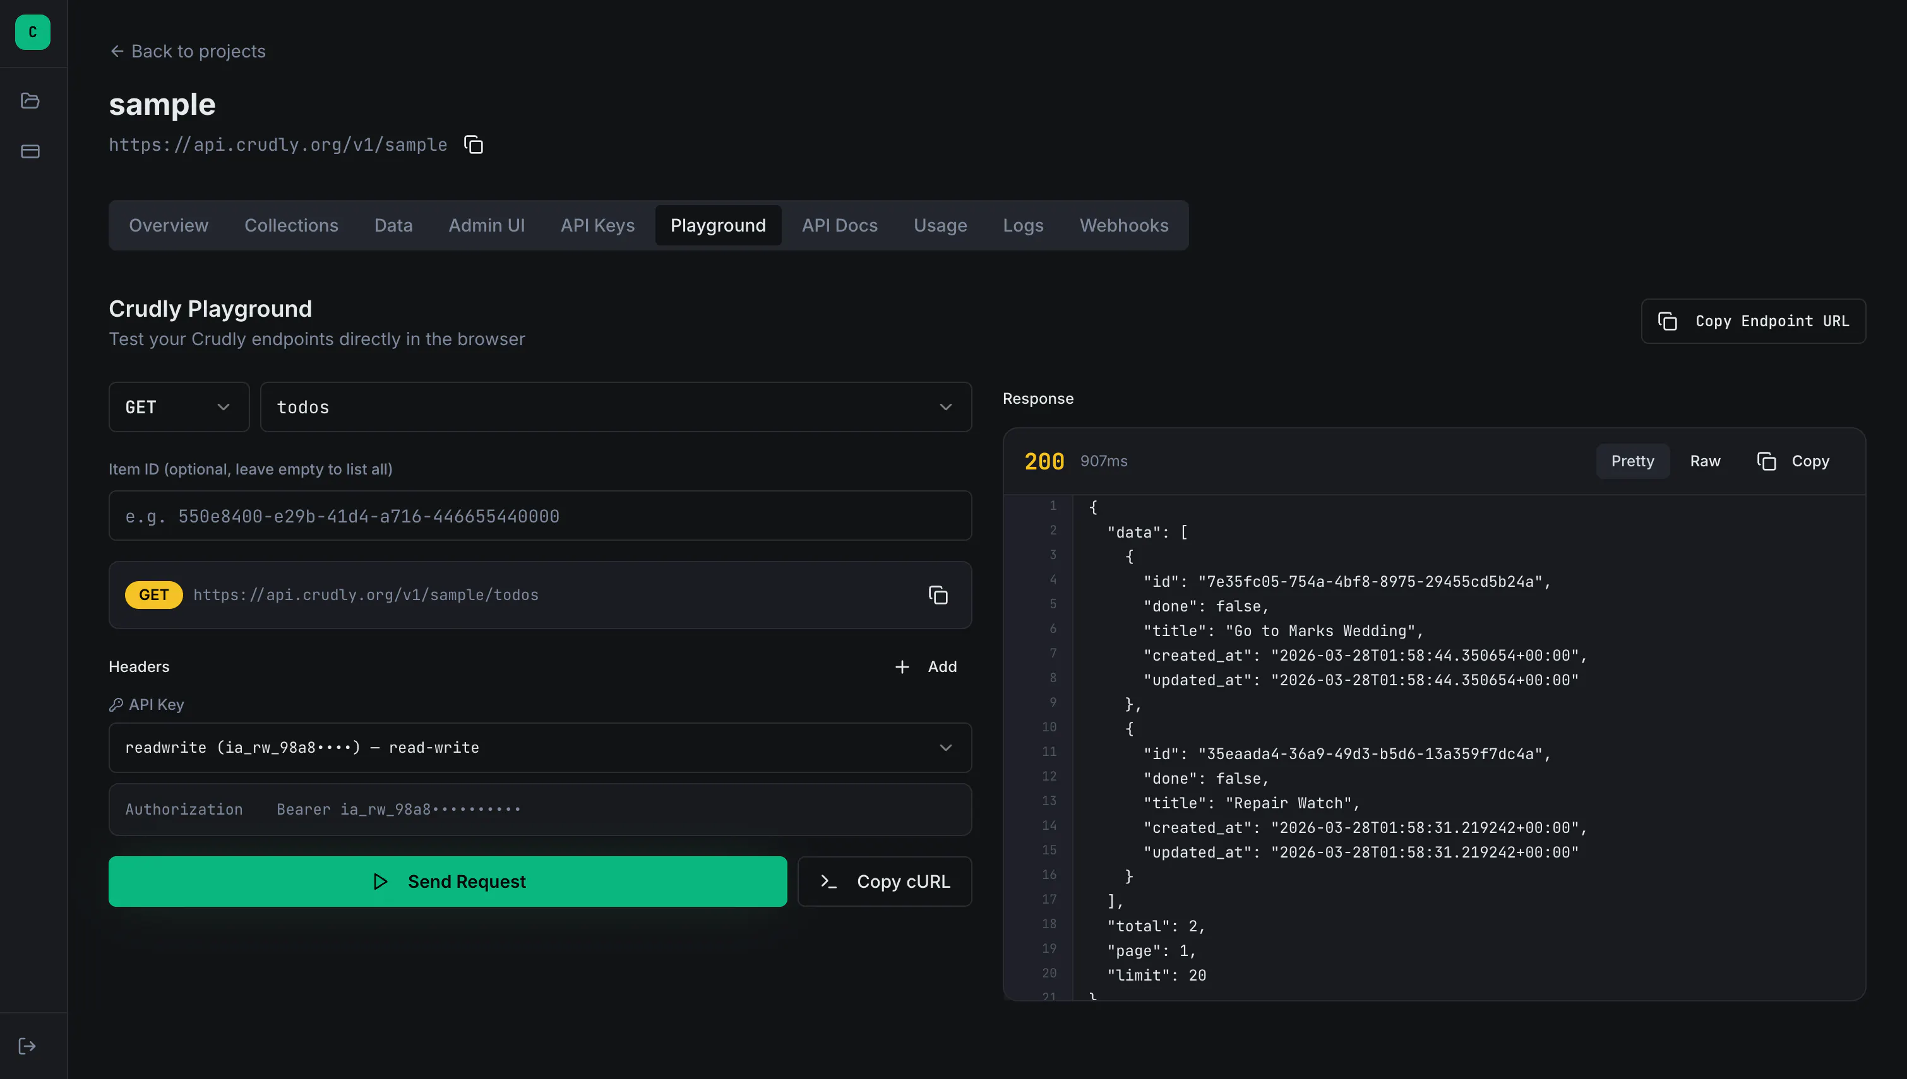Click the terminal icon on Copy cURL
This screenshot has width=1907, height=1079.
pyautogui.click(x=829, y=882)
